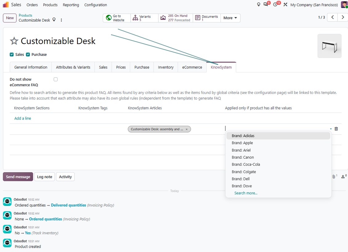Select Brand: Ariel from the dropdown
The image size is (348, 252).
pyautogui.click(x=278, y=150)
